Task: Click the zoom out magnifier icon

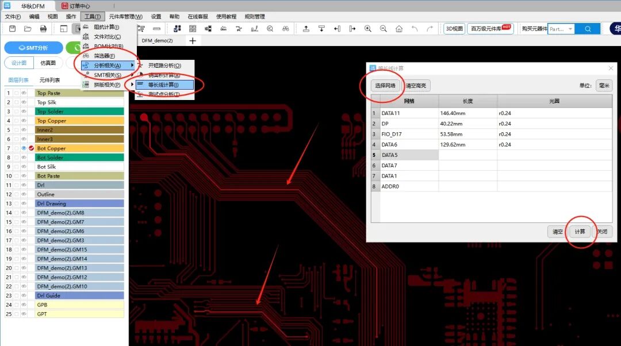Action: tap(384, 29)
